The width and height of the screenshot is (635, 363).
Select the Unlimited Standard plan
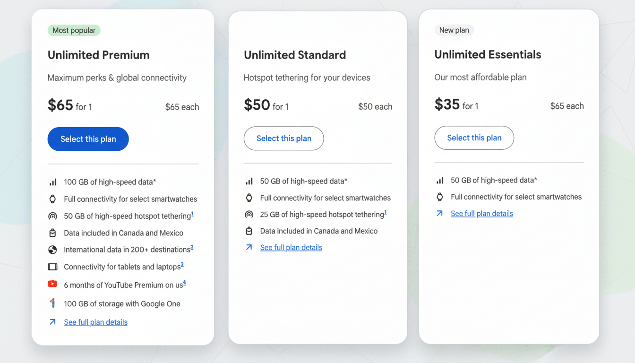pyautogui.click(x=283, y=138)
